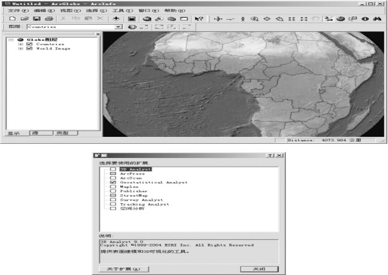Click the 关闭 button in extensions dialog
388x275 pixels.
[x=259, y=269]
